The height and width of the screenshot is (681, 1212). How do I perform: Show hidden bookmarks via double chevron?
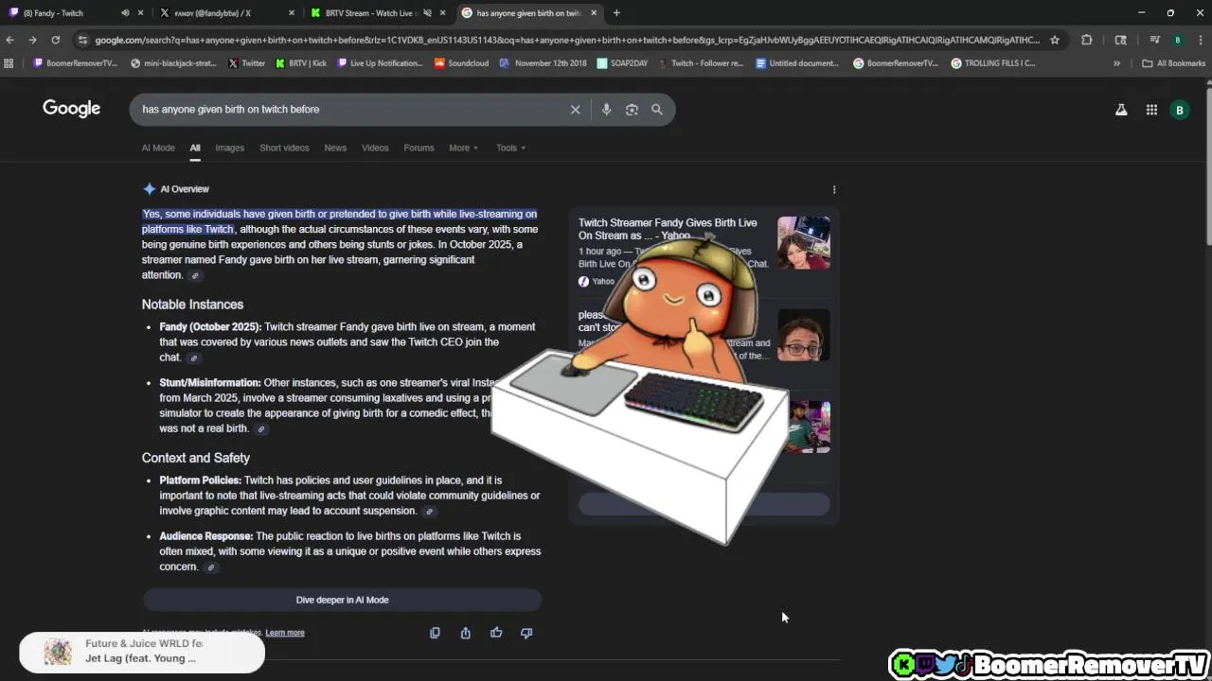(1116, 63)
